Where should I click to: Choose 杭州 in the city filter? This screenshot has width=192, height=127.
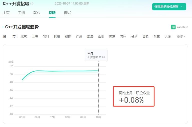tap(57, 37)
